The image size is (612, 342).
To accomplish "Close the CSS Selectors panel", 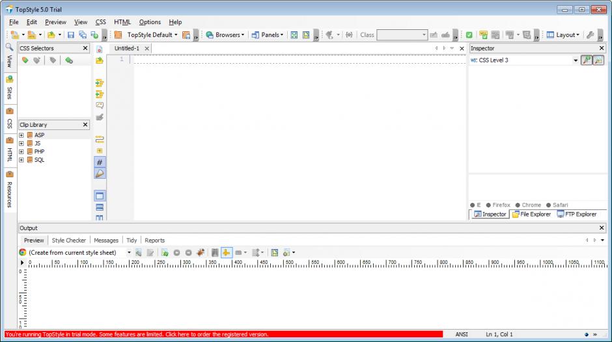I will [85, 48].
